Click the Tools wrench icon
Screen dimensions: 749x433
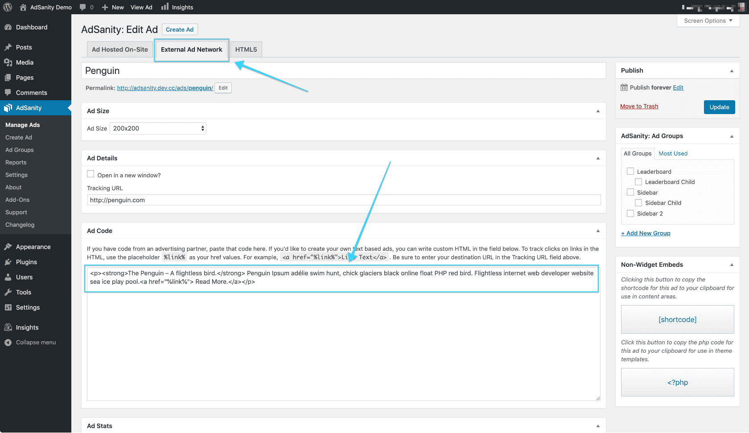tap(8, 292)
